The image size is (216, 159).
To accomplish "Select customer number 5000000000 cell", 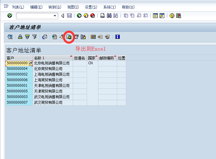I will tap(17, 63).
